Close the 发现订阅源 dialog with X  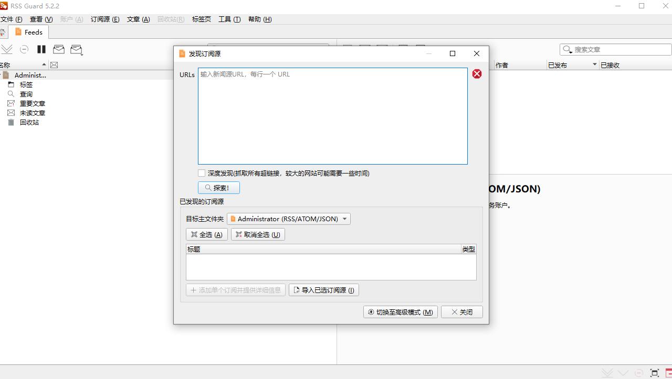coord(477,53)
